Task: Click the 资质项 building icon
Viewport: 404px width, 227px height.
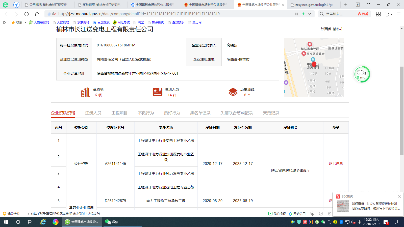Action: [85, 92]
